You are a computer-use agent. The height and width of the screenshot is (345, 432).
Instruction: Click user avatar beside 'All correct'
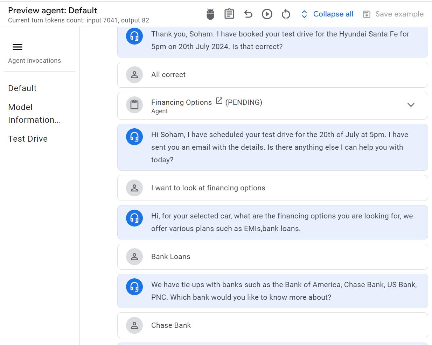[x=134, y=75]
